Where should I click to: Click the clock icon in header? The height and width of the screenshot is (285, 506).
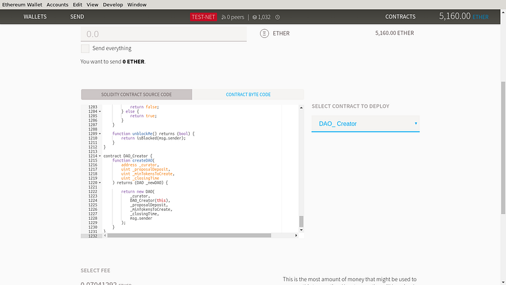point(278,17)
